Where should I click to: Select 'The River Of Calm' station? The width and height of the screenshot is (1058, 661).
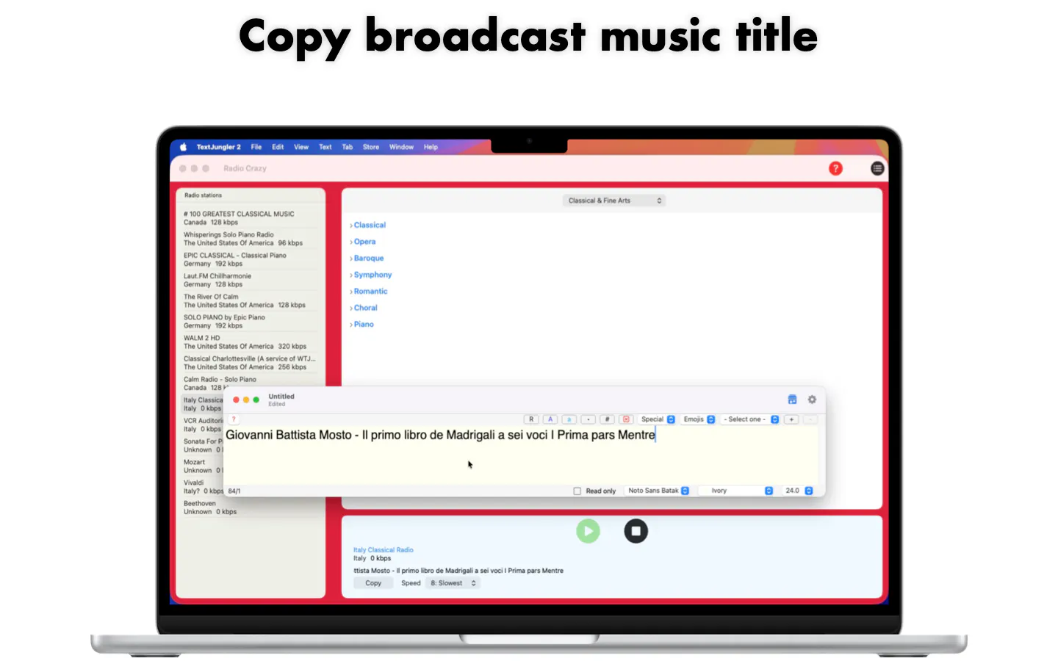250,301
